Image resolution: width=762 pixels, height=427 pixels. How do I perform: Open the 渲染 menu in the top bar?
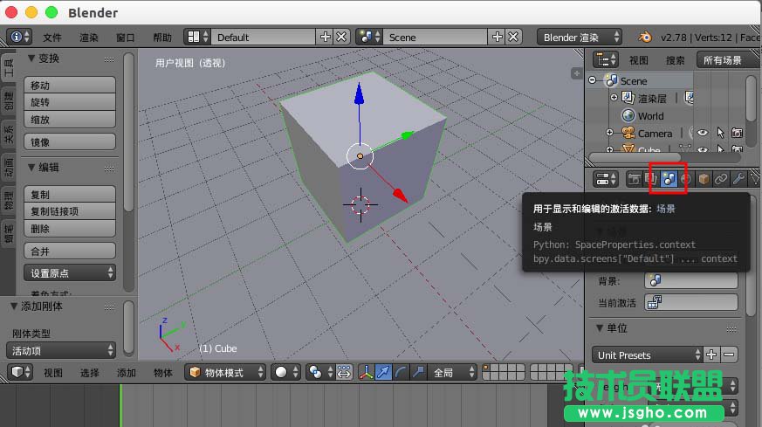89,38
